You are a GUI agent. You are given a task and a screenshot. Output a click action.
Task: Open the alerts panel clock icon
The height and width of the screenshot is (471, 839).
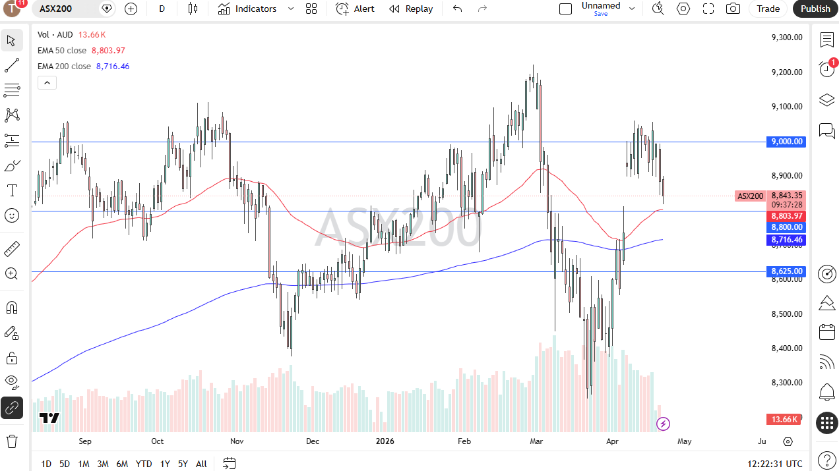827,69
